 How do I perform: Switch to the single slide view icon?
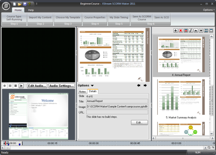point(211,30)
